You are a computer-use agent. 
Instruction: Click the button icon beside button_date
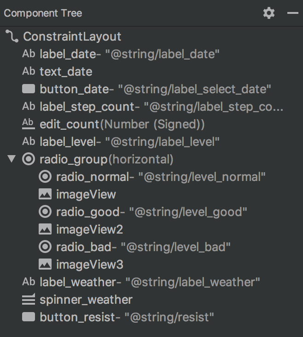29,89
